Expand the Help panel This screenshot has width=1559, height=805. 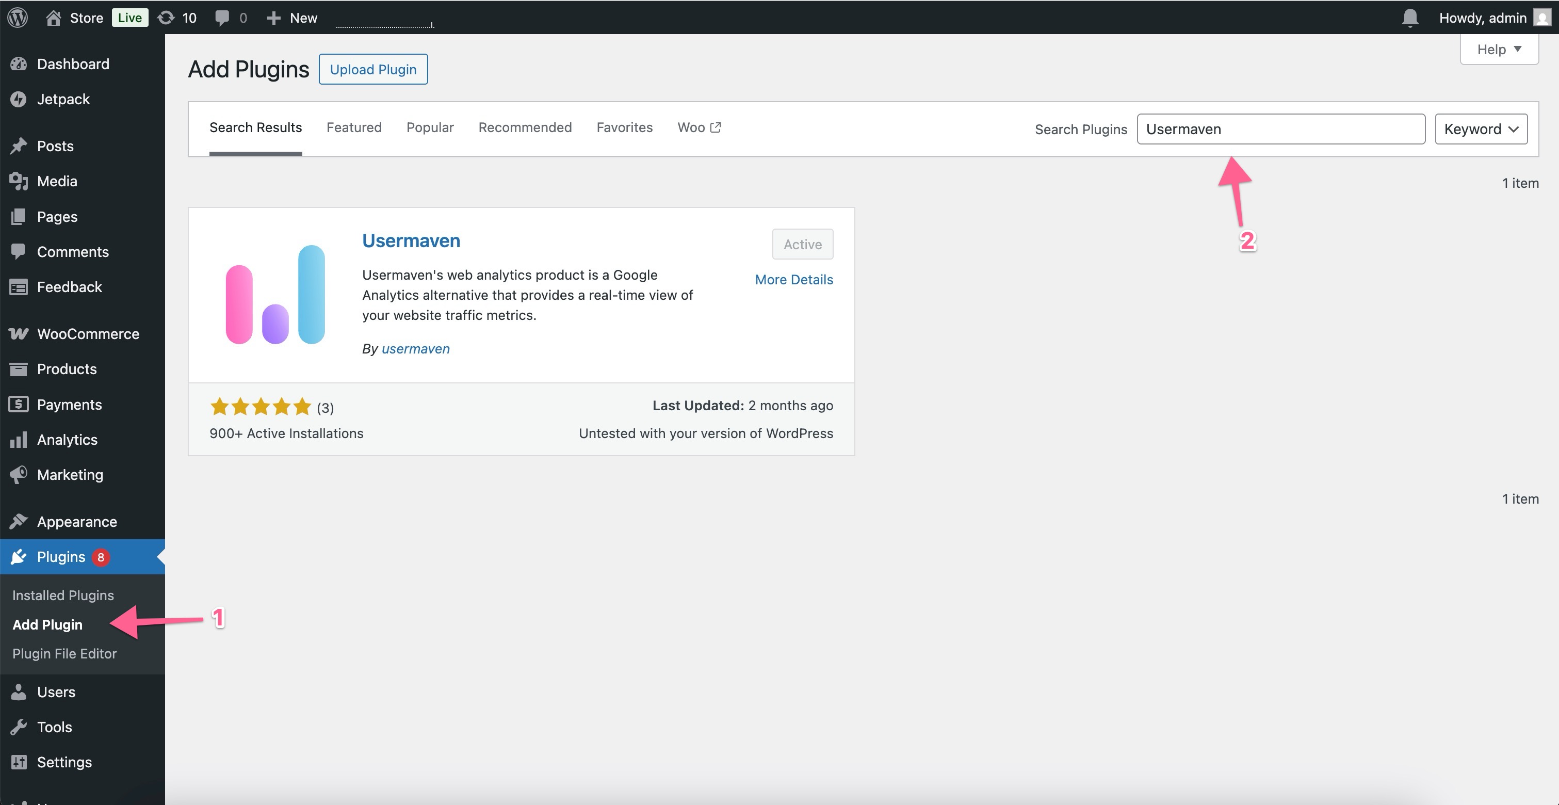pyautogui.click(x=1499, y=49)
